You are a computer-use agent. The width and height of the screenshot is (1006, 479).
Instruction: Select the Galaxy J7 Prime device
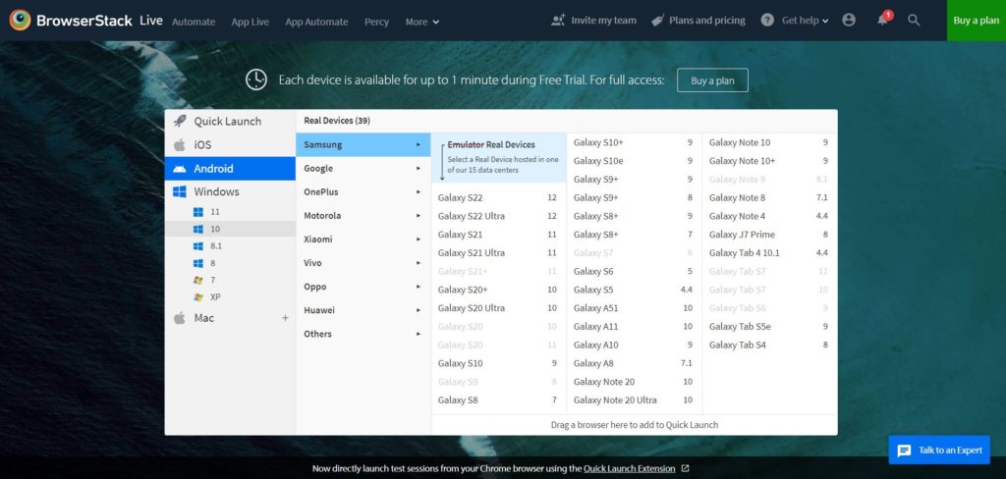pos(769,235)
